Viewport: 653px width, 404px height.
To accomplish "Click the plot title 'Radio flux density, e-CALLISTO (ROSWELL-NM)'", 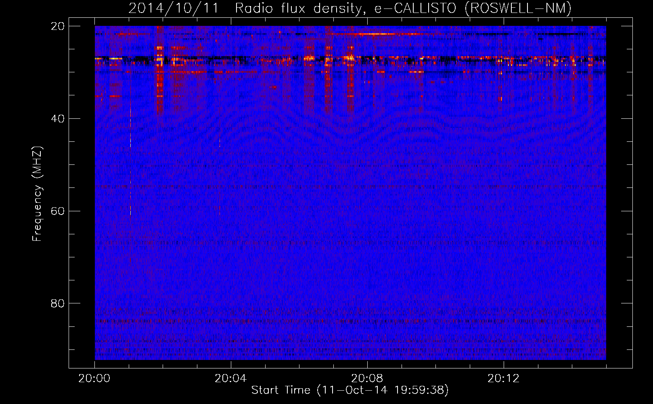I will [403, 8].
